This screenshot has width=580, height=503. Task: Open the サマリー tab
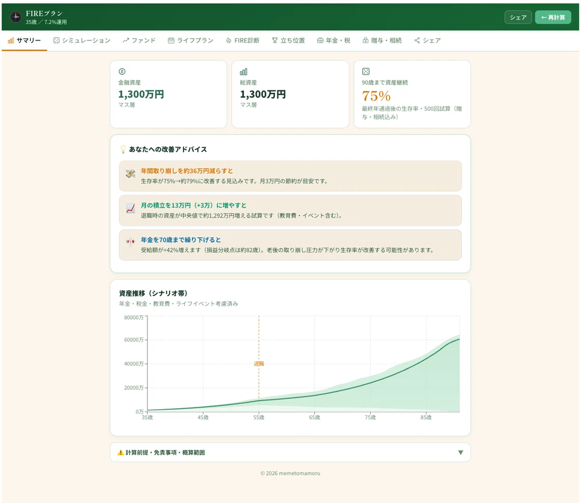pos(24,41)
